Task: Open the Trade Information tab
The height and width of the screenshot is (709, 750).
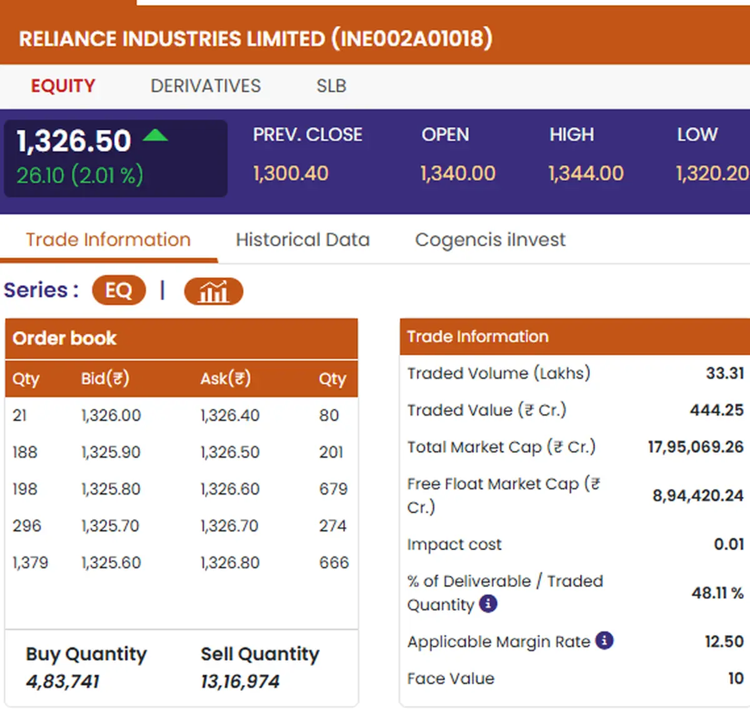Action: click(x=108, y=239)
